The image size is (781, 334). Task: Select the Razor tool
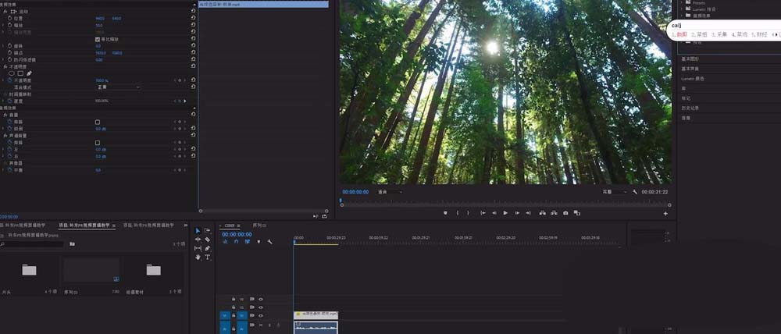point(208,240)
